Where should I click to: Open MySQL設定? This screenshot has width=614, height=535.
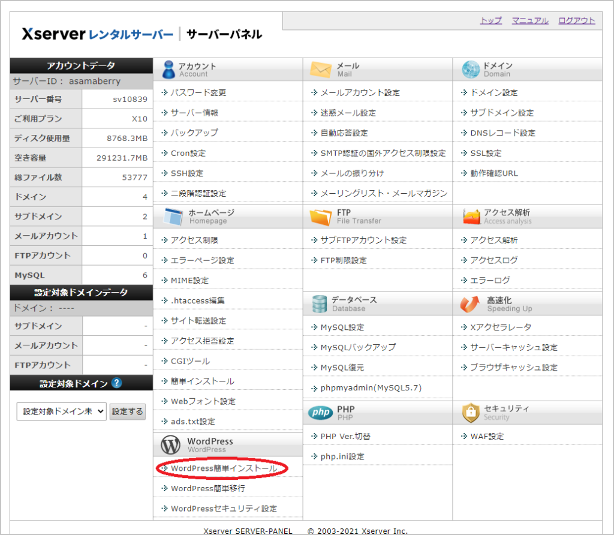tap(342, 327)
